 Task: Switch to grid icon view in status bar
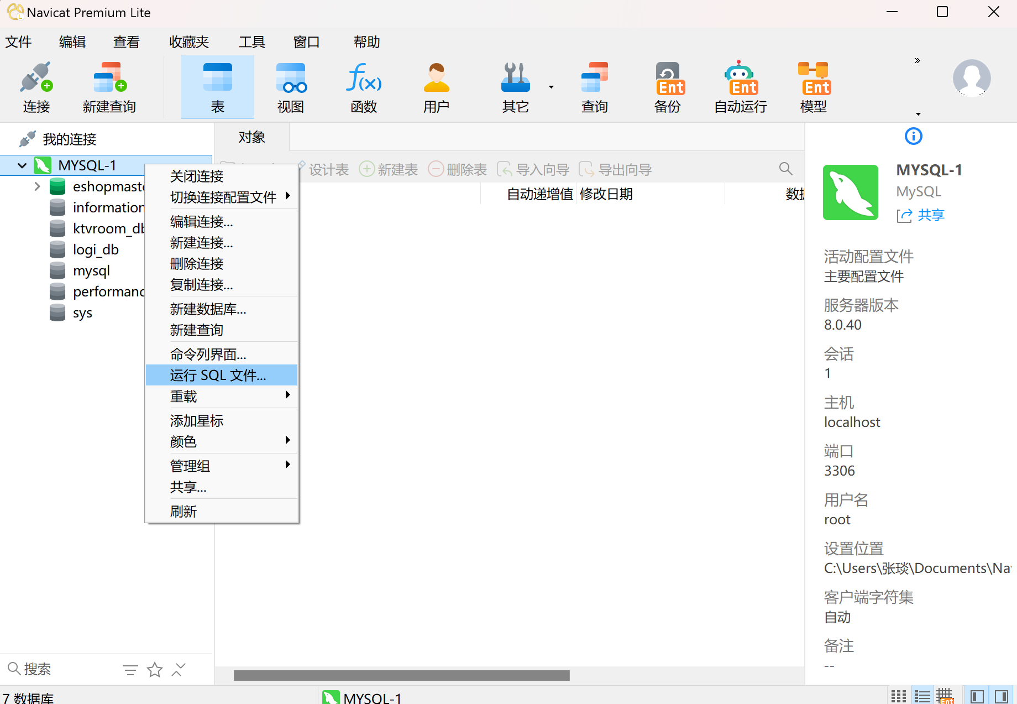(x=898, y=696)
